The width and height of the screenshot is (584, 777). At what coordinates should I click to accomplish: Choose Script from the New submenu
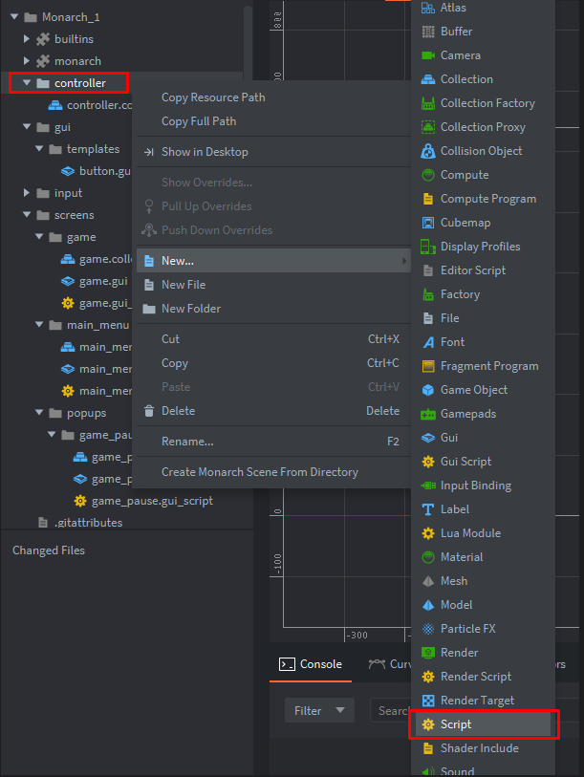tap(455, 724)
